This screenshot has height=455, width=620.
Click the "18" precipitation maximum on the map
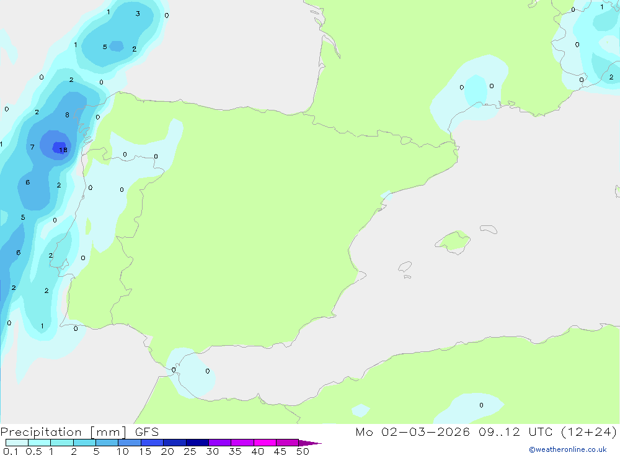(x=63, y=150)
